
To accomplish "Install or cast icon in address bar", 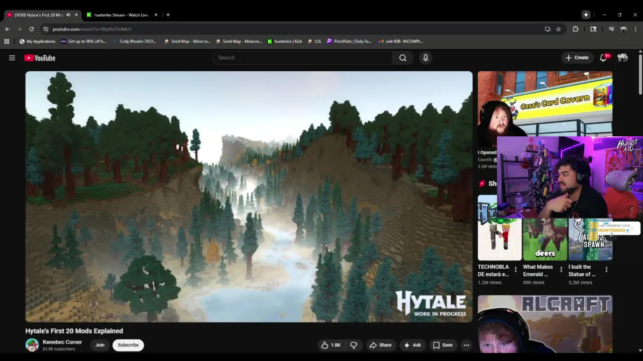I will point(548,29).
